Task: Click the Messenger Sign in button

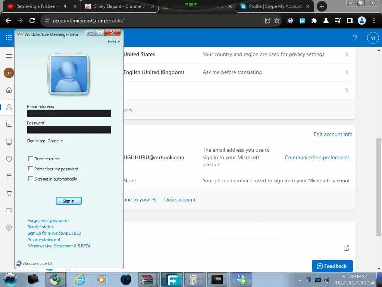Action: click(69, 201)
